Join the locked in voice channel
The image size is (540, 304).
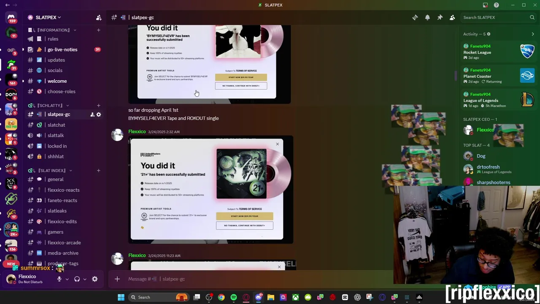64,146
